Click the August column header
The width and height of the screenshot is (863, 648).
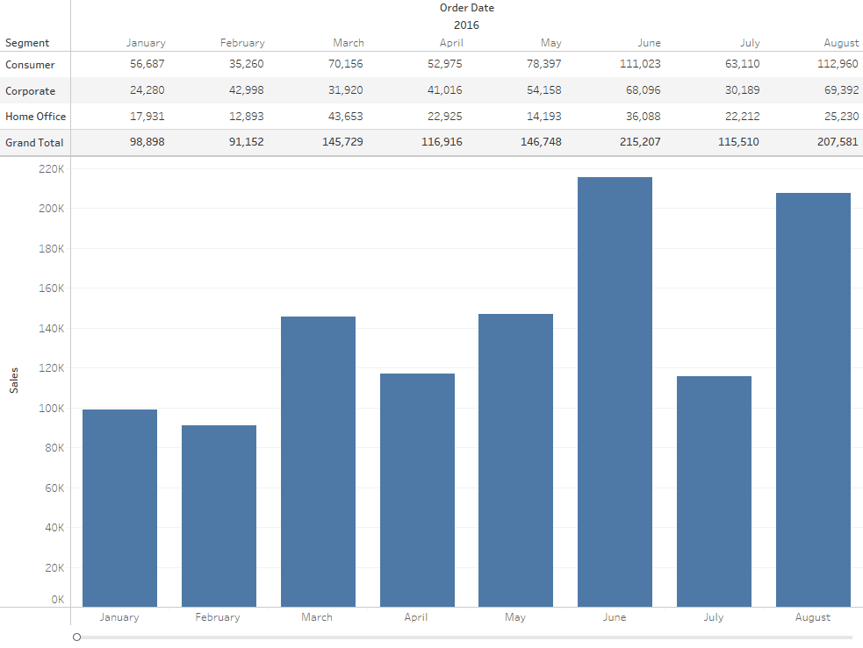point(841,42)
